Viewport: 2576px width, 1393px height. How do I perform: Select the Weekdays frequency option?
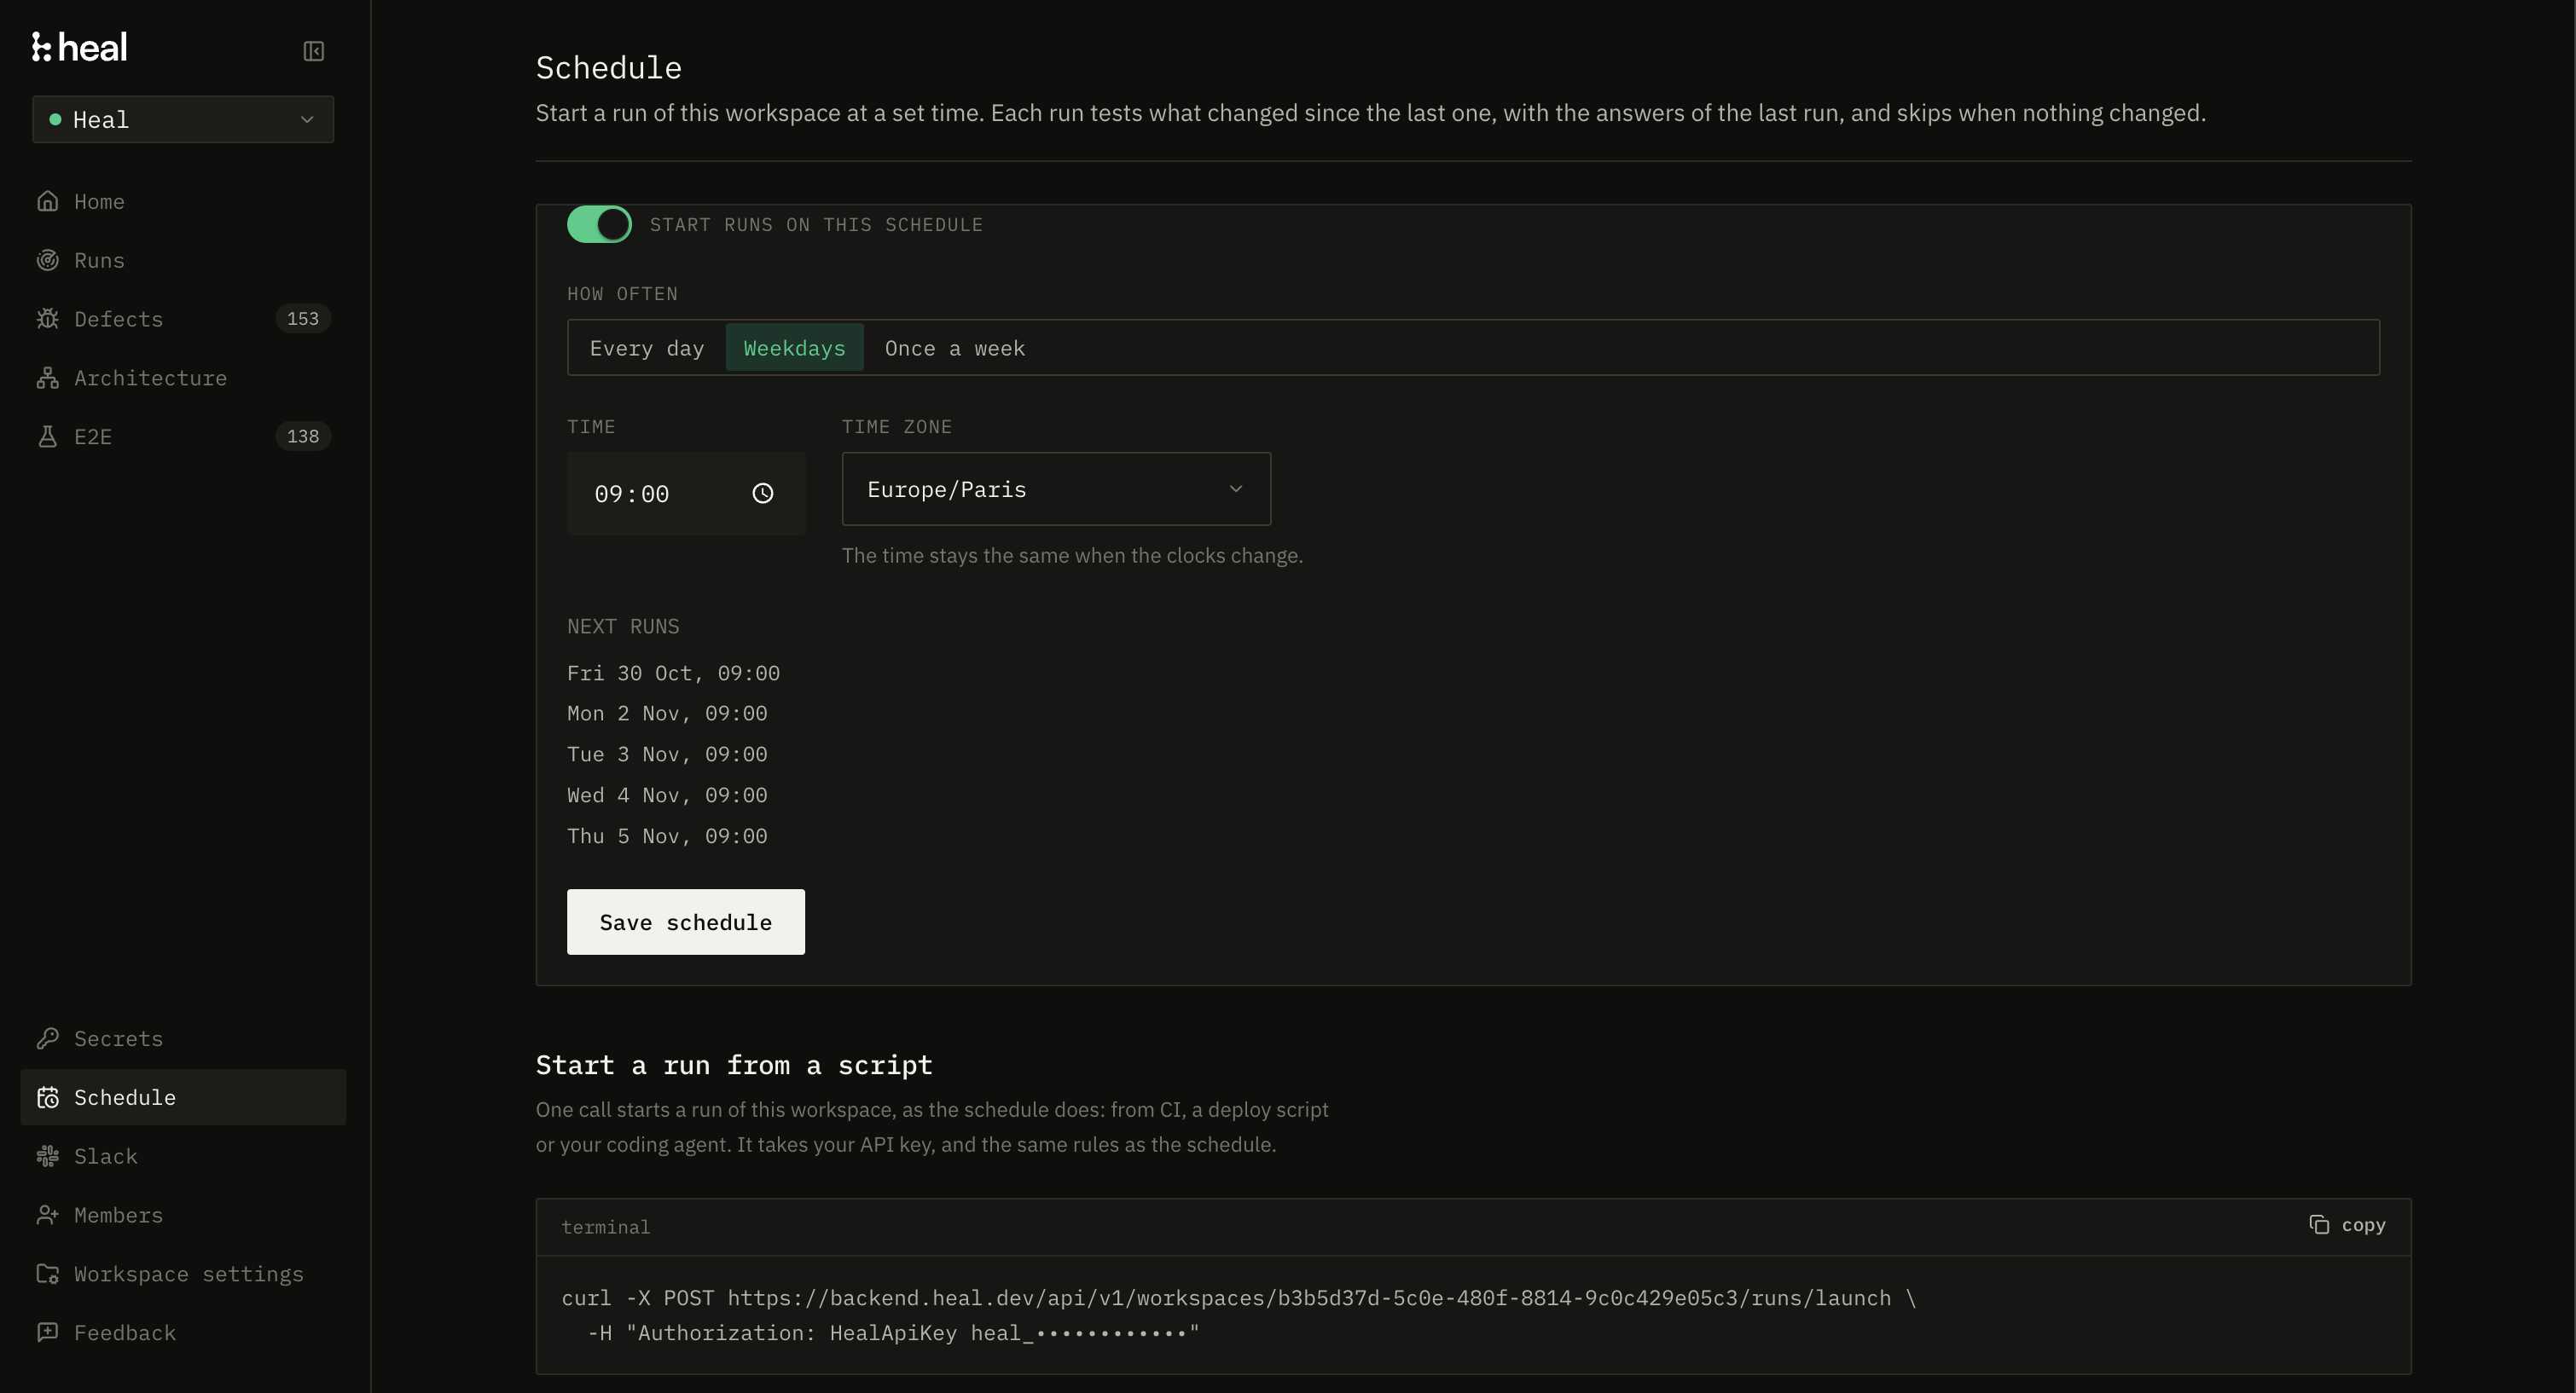(794, 348)
